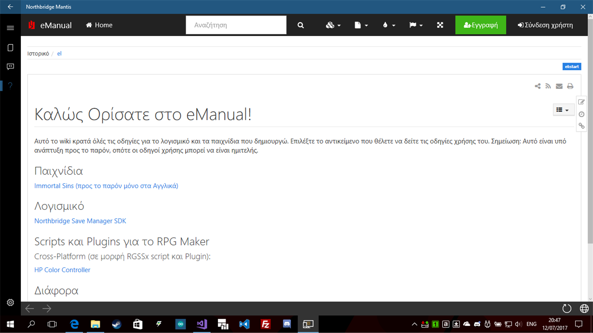Click the back arrow in the title bar
Image resolution: width=593 pixels, height=333 pixels.
pyautogui.click(x=10, y=7)
